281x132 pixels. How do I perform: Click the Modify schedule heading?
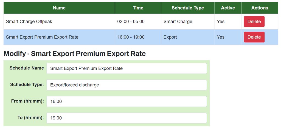click(75, 54)
